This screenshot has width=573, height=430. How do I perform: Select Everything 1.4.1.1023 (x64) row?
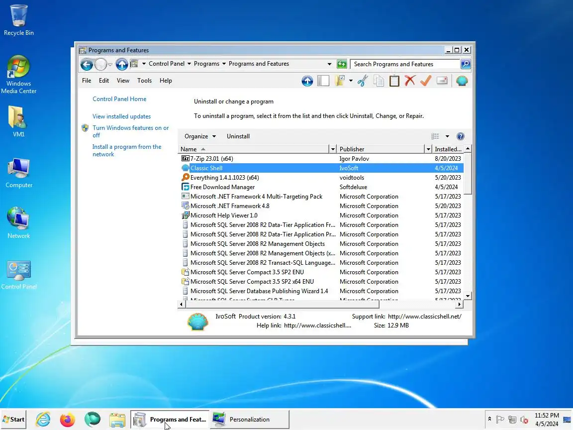click(x=320, y=178)
